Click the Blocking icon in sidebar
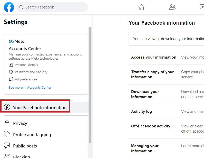Screen dimensions: 204x158 coord(7,156)
